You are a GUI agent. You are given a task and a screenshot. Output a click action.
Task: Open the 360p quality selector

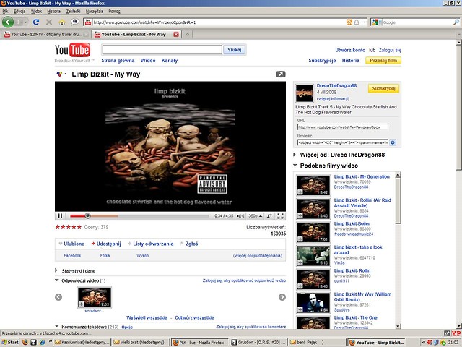point(255,216)
